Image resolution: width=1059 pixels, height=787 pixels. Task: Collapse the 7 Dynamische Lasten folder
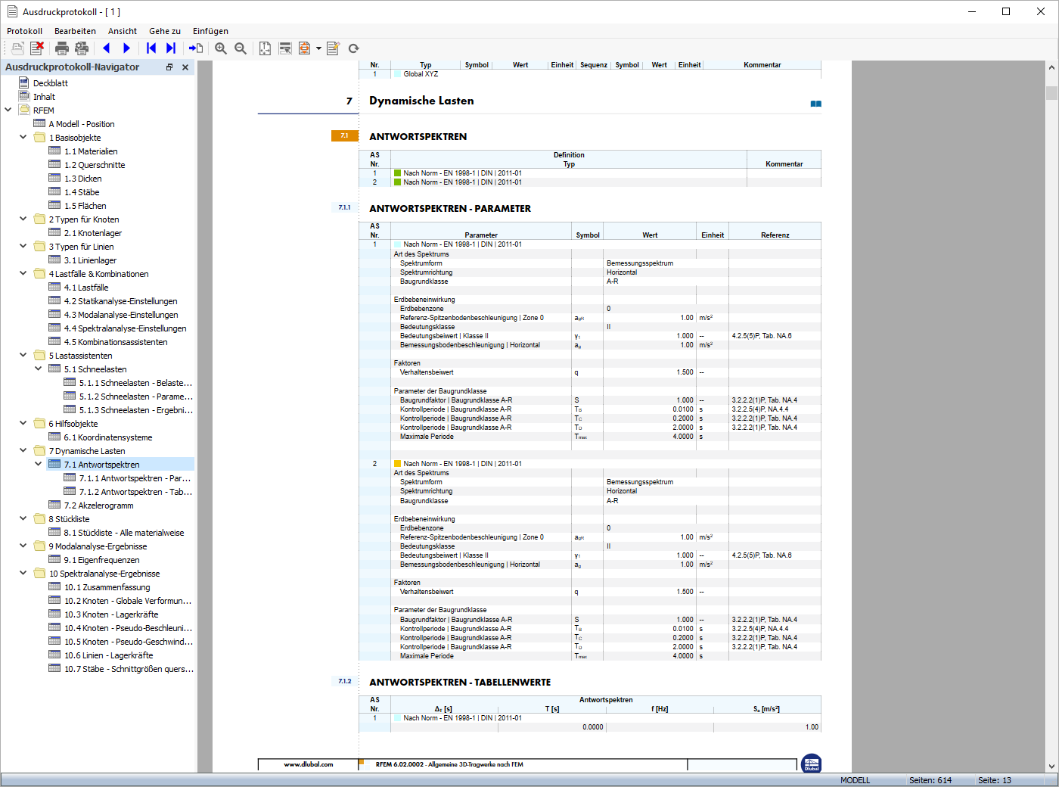(22, 450)
